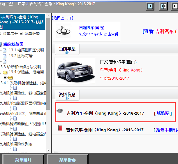The width and height of the screenshot is (178, 164).
Task: Click 菜单折叠 text in left panel
Action: coord(32,34)
